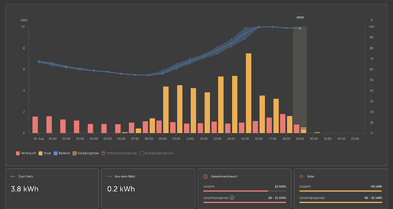The image size is (393, 209).
Task: Click the Batterie line point at 08:00
Action: click(x=149, y=75)
